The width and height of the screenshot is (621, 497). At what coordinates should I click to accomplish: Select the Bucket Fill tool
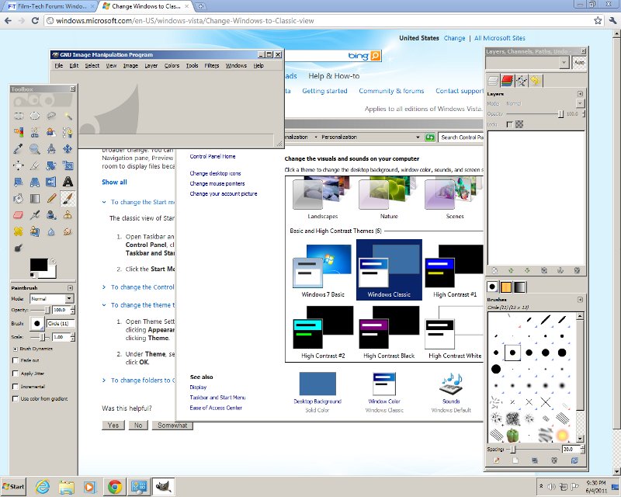click(19, 198)
